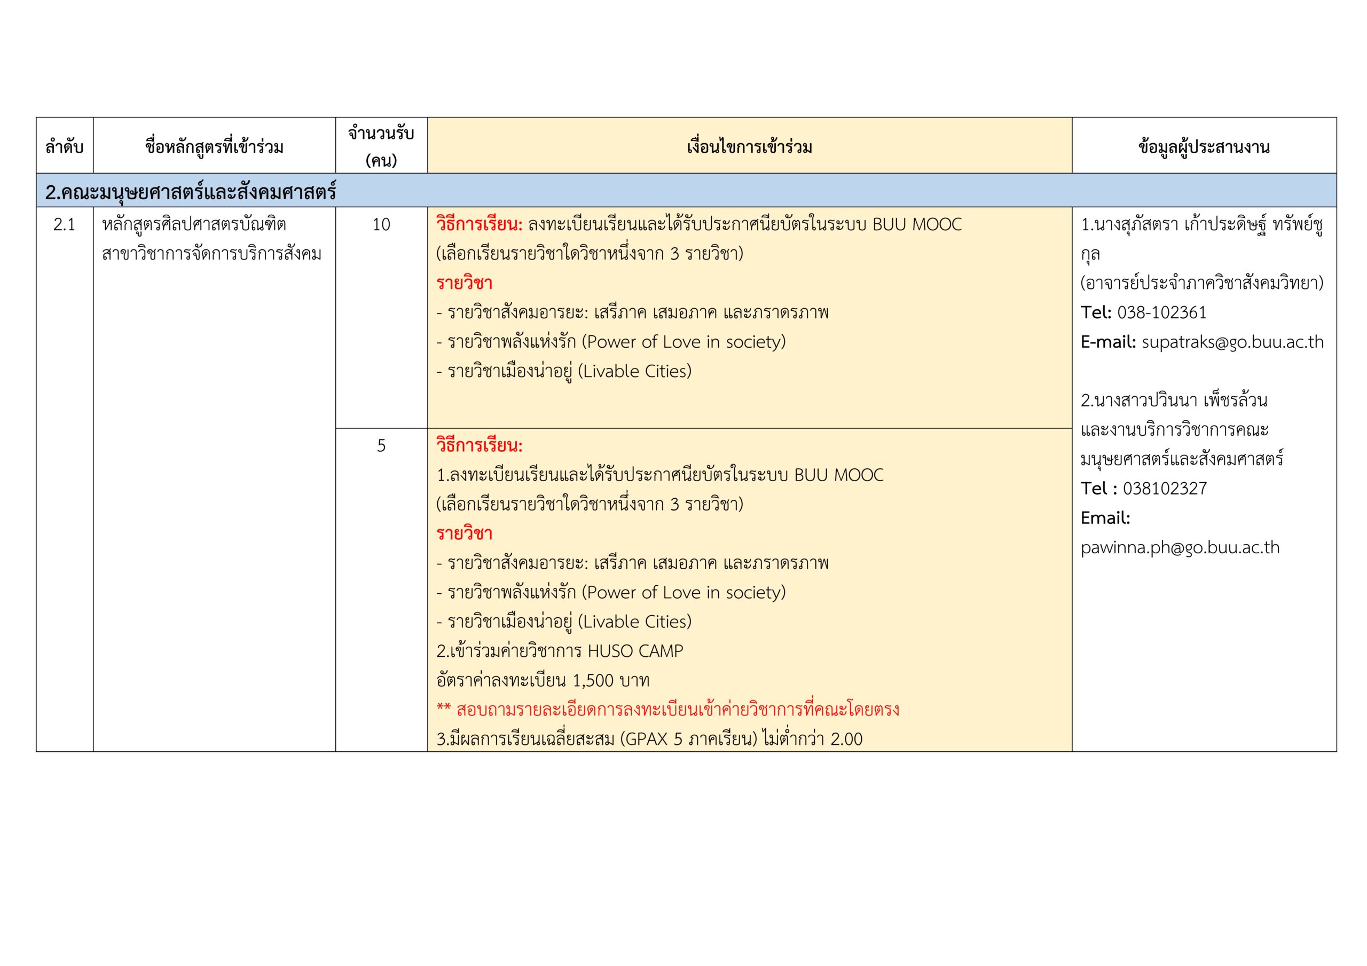Image resolution: width=1367 pixels, height=966 pixels.
Task: Click the supatraks@go.buu.ac.th email address
Action: click(1232, 342)
